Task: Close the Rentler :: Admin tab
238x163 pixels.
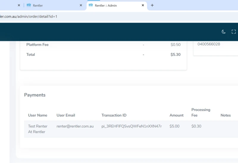Action: coord(143,5)
